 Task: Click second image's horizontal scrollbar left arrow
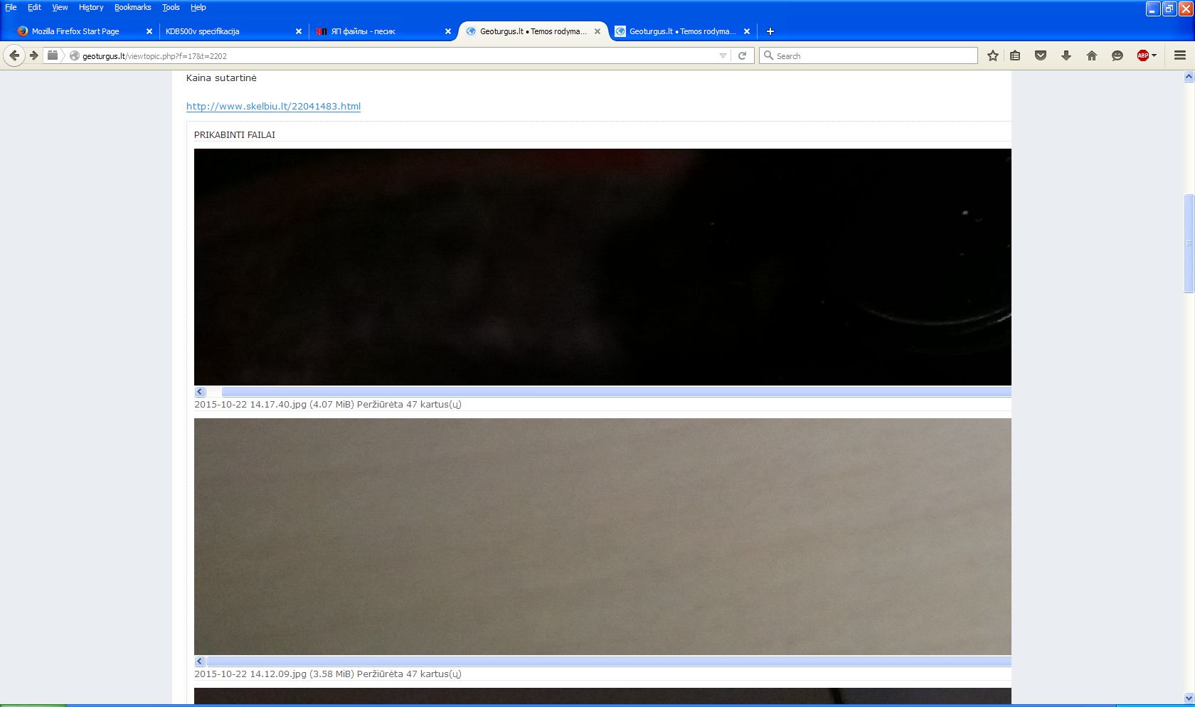coord(200,661)
